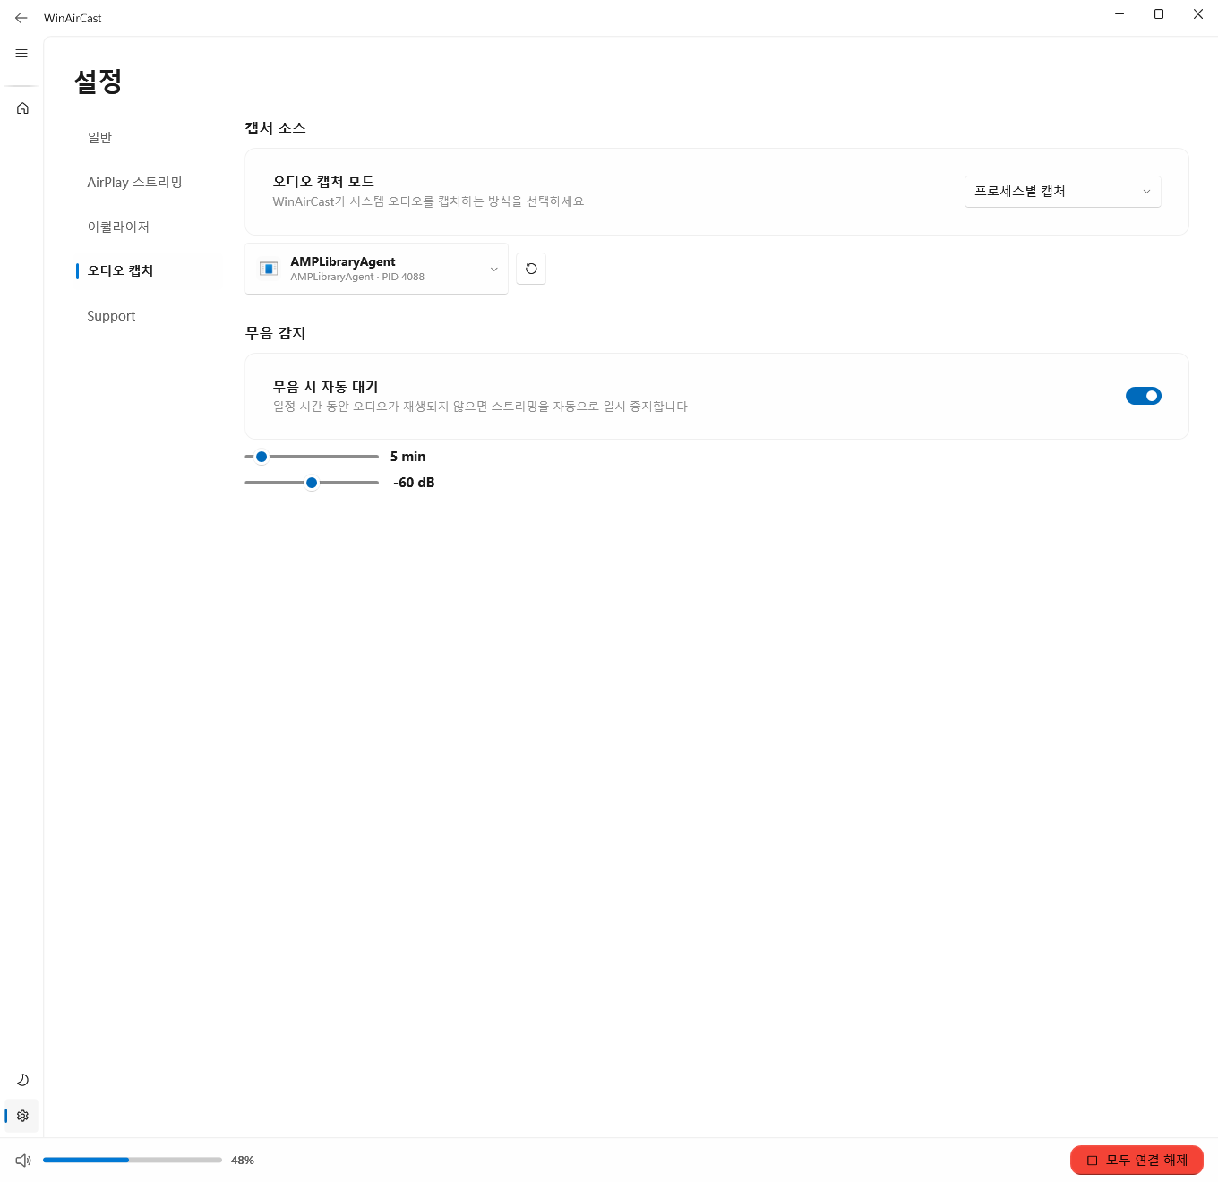Image resolution: width=1218 pixels, height=1182 pixels.
Task: Click the 설정 page title
Action: (x=99, y=81)
